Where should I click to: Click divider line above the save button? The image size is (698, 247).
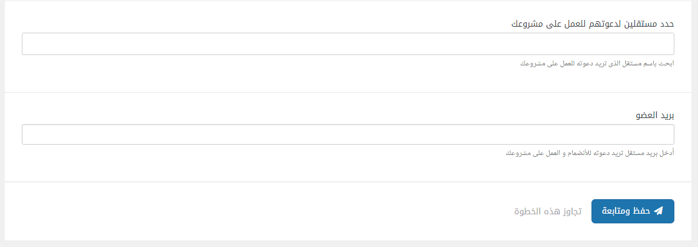tap(348, 182)
